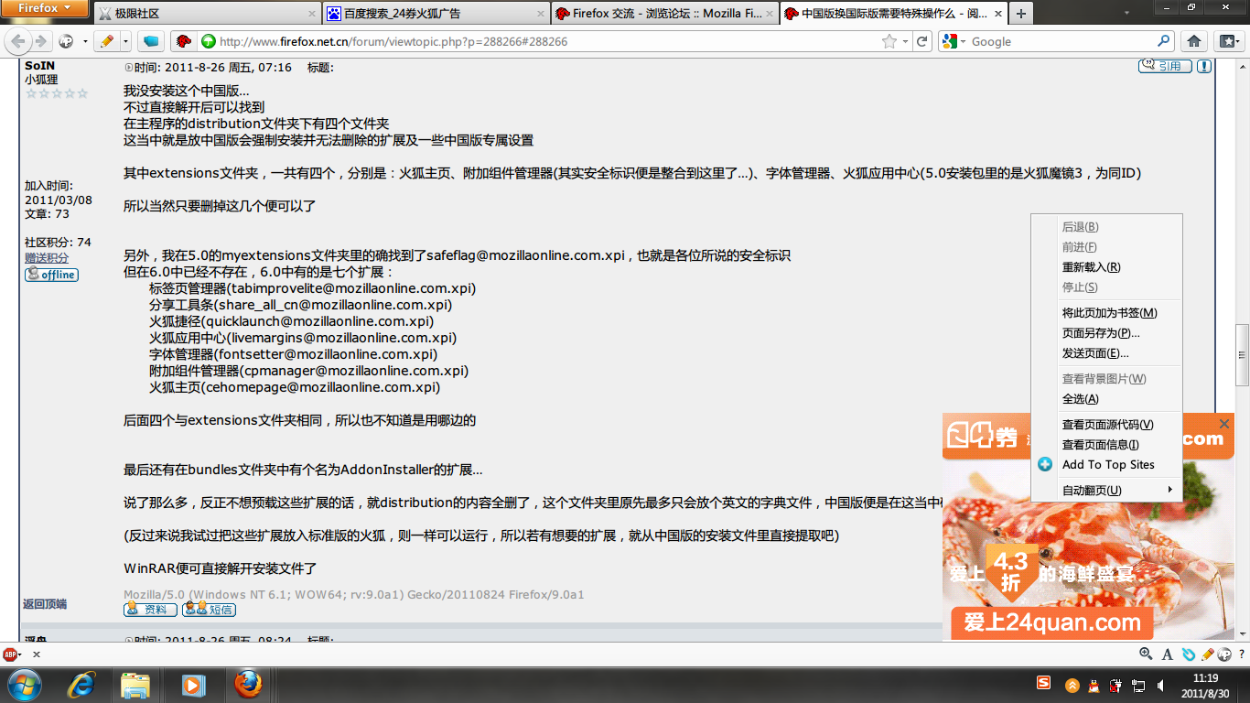This screenshot has height=703, width=1250.
Task: Click the pencil icon in add-on bar
Action: [1207, 654]
